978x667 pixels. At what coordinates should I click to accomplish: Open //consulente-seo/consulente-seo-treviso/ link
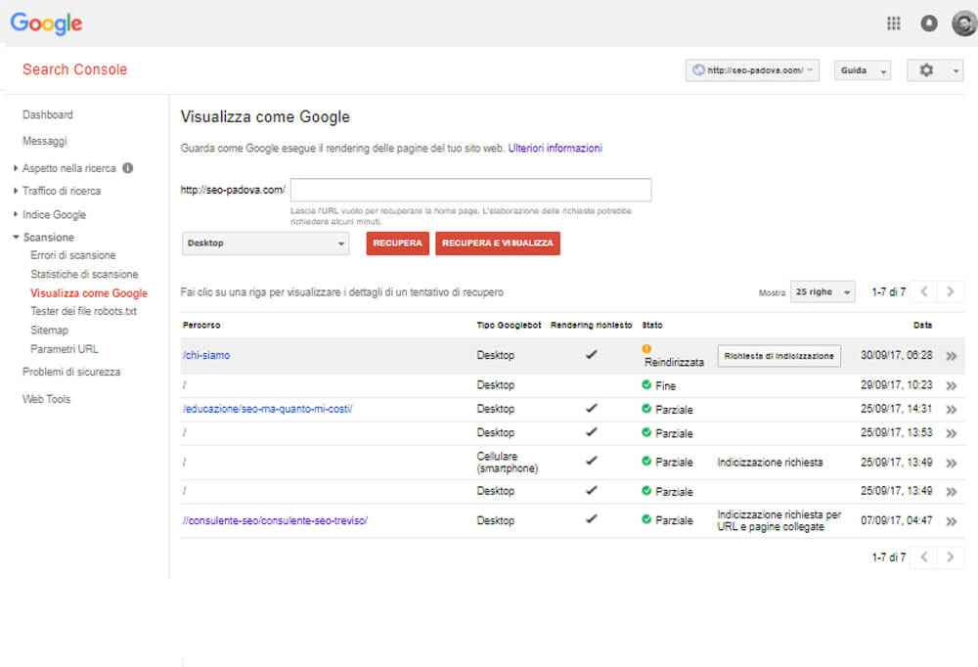(x=275, y=520)
